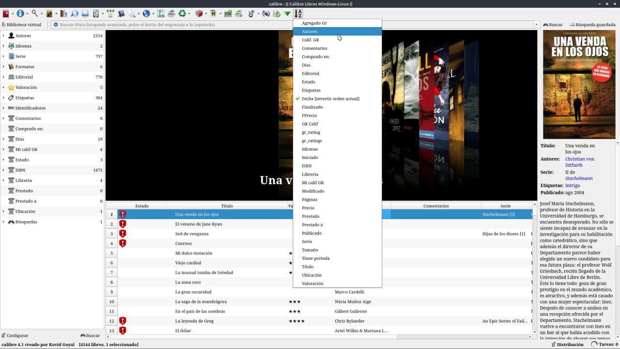Click the red status icon on row 12

123,321
